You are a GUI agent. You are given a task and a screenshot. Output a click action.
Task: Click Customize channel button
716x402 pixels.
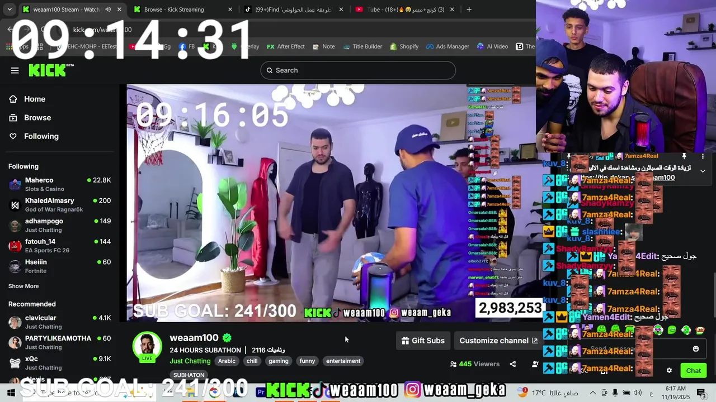coord(498,341)
